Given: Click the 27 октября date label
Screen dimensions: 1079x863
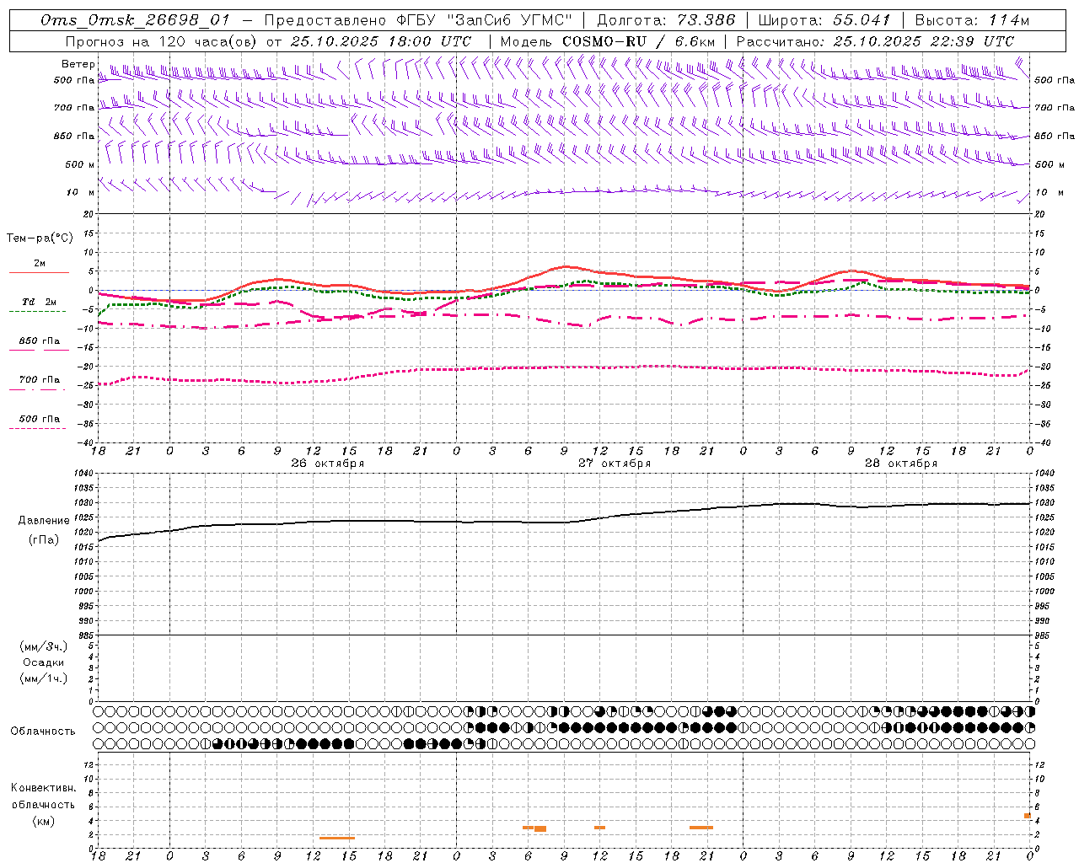Looking at the screenshot, I should 615,463.
